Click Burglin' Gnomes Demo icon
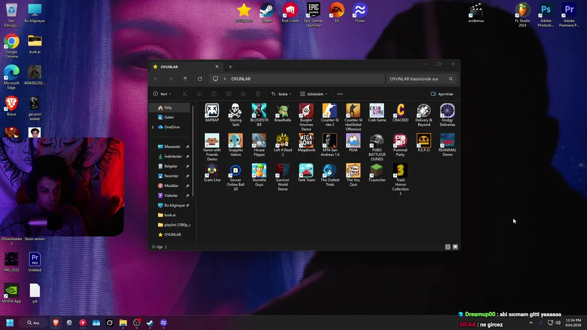This screenshot has height=330, width=587. coord(306,117)
